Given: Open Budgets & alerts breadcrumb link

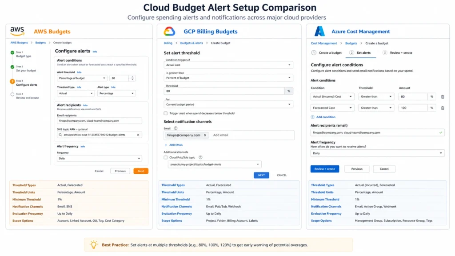Looking at the screenshot, I should click(x=192, y=43).
